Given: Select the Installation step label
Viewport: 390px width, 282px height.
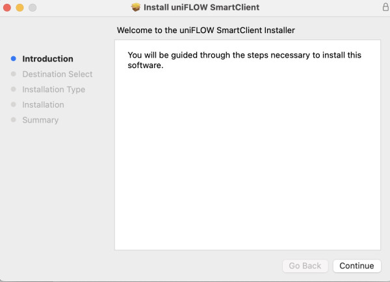Looking at the screenshot, I should (44, 104).
